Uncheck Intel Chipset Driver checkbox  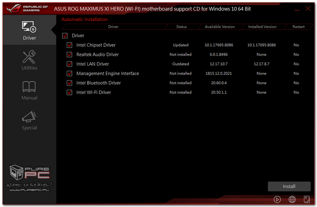click(x=70, y=45)
